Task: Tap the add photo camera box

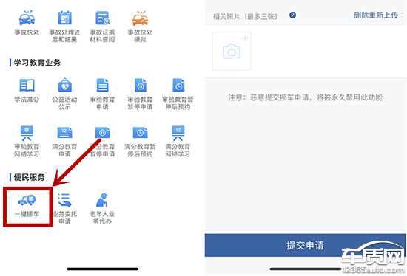Action: [232, 51]
